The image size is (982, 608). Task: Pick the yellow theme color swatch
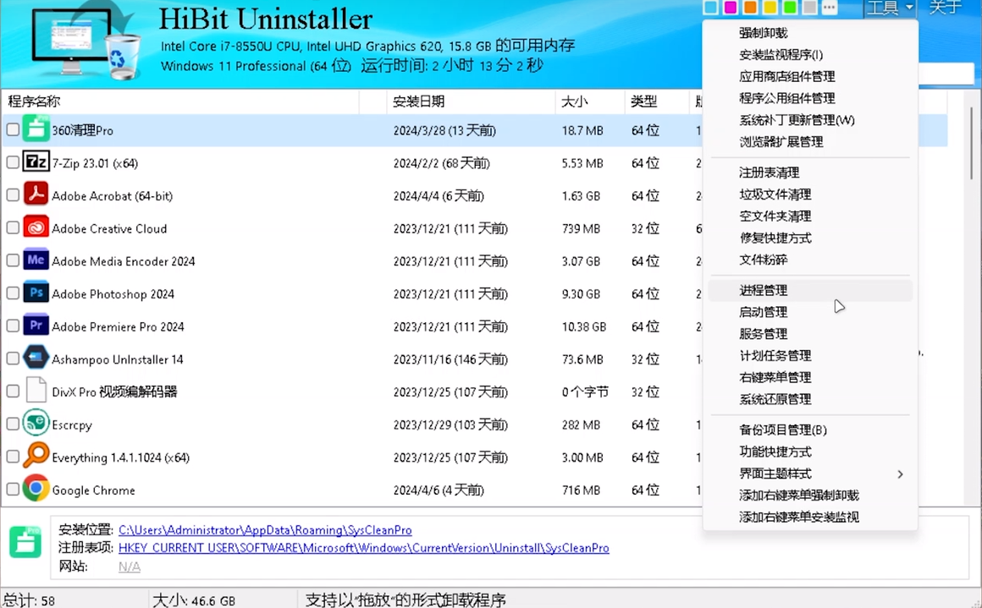(x=770, y=8)
